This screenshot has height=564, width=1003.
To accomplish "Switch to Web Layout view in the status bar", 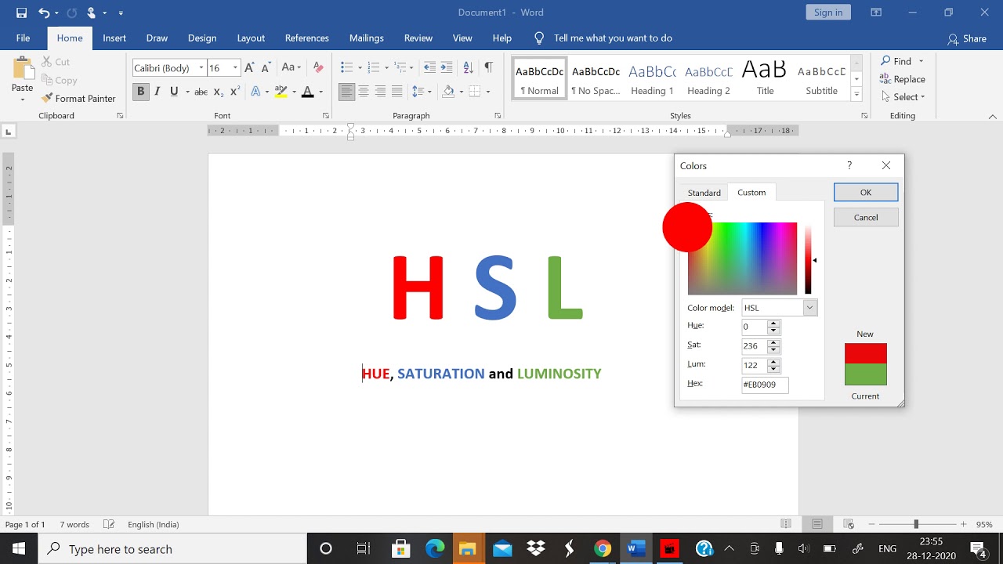I will pos(849,524).
